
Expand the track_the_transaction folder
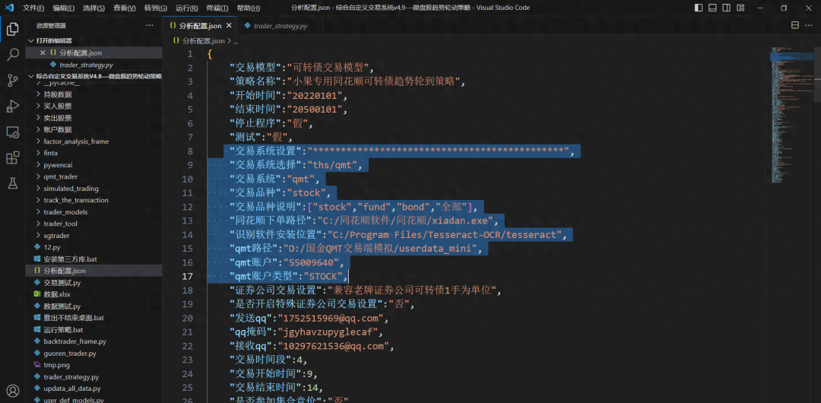point(94,200)
